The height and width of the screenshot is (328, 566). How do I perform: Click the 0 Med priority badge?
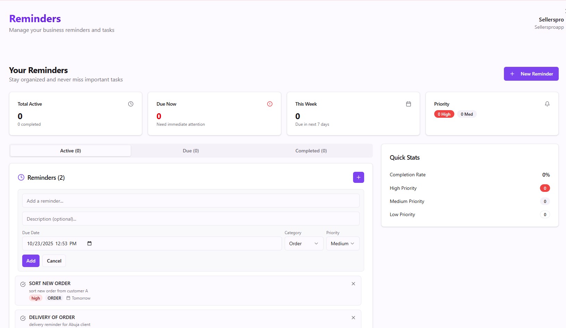click(467, 114)
